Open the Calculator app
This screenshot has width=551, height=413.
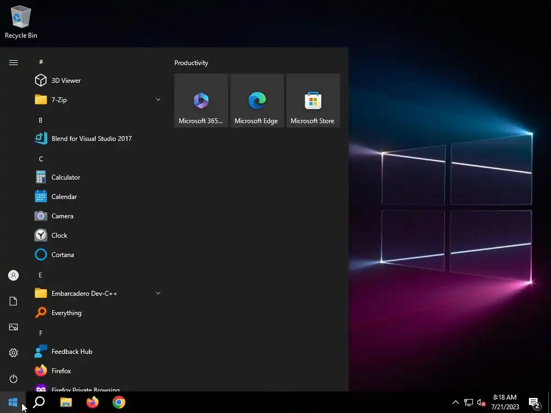[98, 177]
